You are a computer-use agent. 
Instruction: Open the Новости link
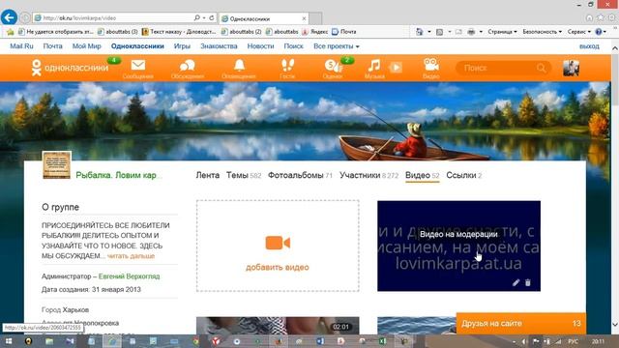pyautogui.click(x=260, y=46)
